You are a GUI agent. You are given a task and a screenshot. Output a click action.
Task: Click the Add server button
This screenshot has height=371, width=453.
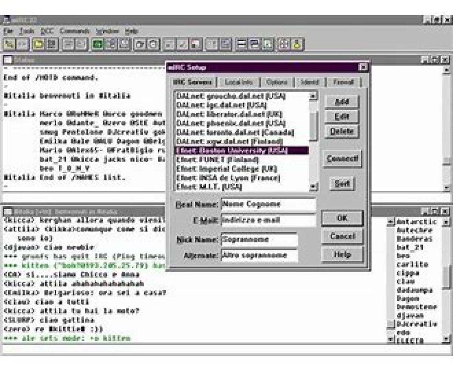click(342, 102)
